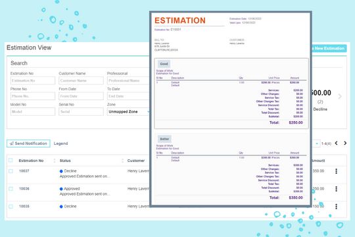Click the Model input field
Screen dimensions: 355x237
(33, 111)
